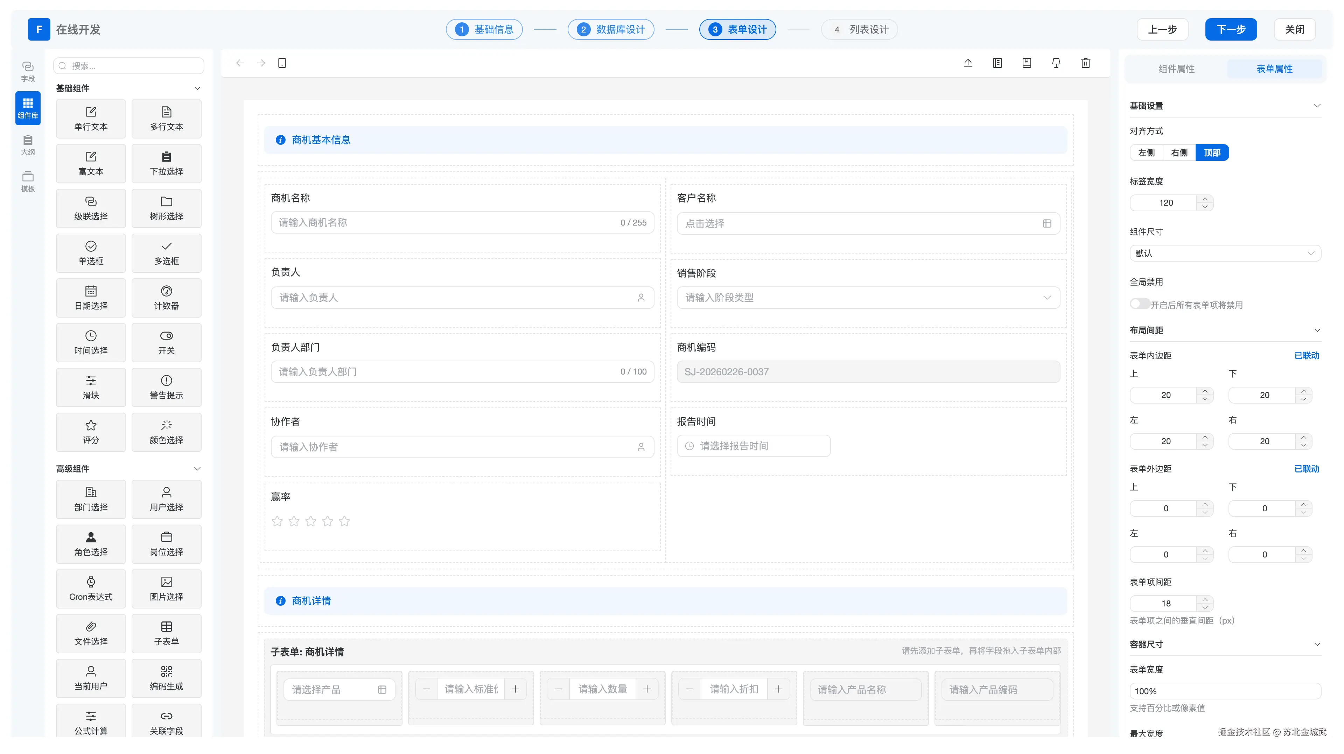Click the undo back arrow icon

pyautogui.click(x=240, y=63)
